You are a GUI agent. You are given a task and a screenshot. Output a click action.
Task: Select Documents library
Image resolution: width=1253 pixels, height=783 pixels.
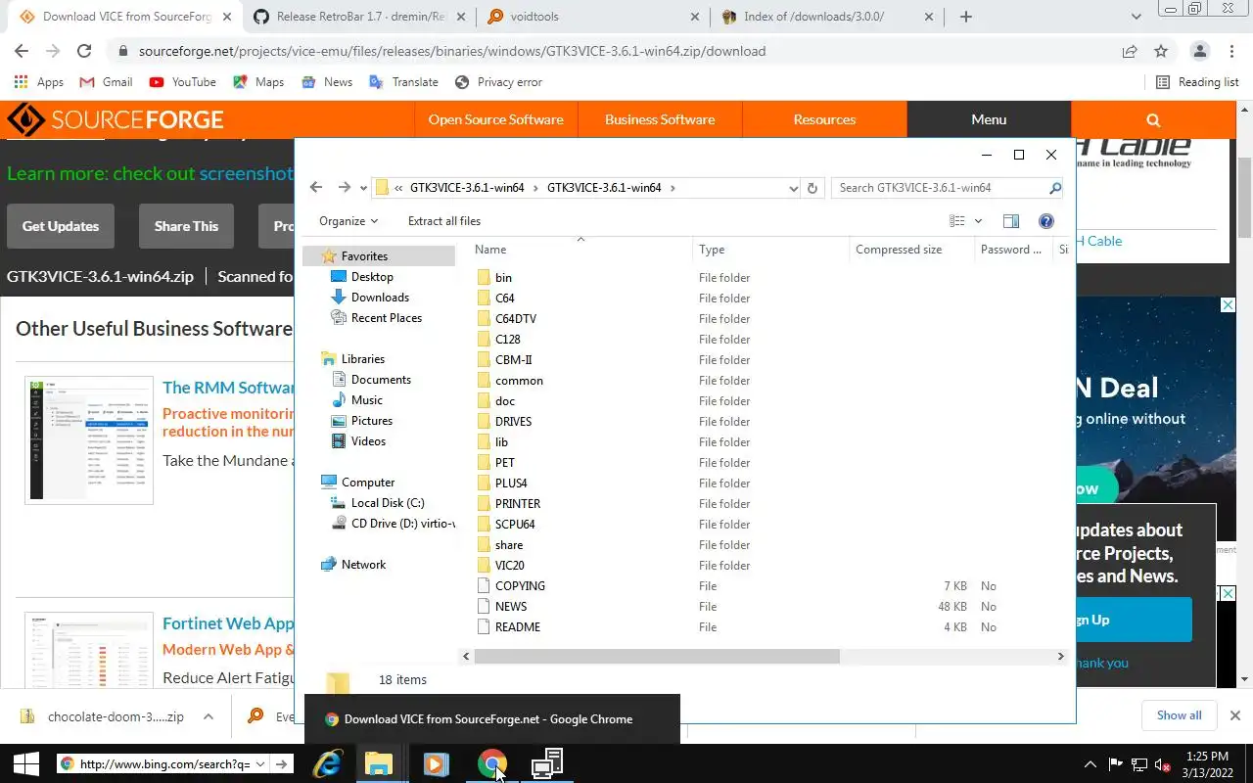click(381, 380)
